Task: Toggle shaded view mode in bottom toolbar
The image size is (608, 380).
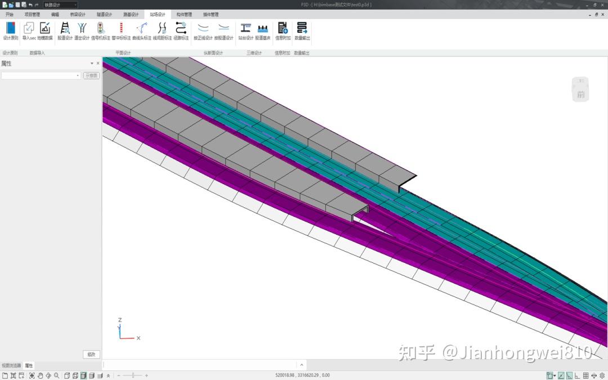Action: click(83, 375)
